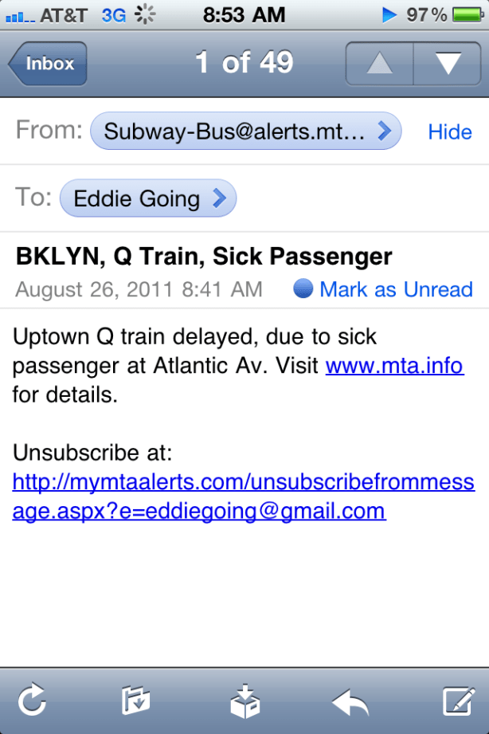Tap the blue unread dot icon
The image size is (489, 734).
point(303,288)
